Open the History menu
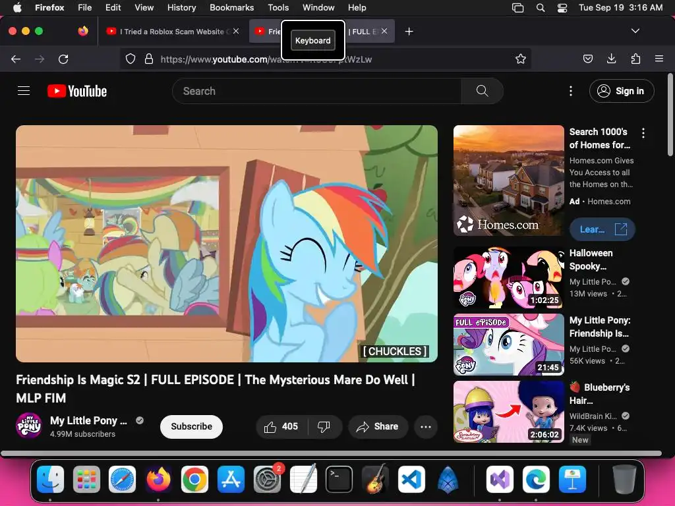This screenshot has height=506, width=675. tap(181, 7)
